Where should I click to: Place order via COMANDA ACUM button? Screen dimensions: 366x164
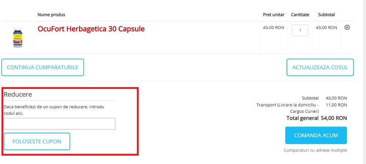(x=316, y=136)
